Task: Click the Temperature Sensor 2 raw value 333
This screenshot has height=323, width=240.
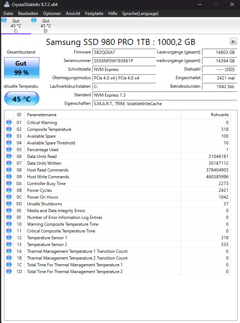Action: 225,244
